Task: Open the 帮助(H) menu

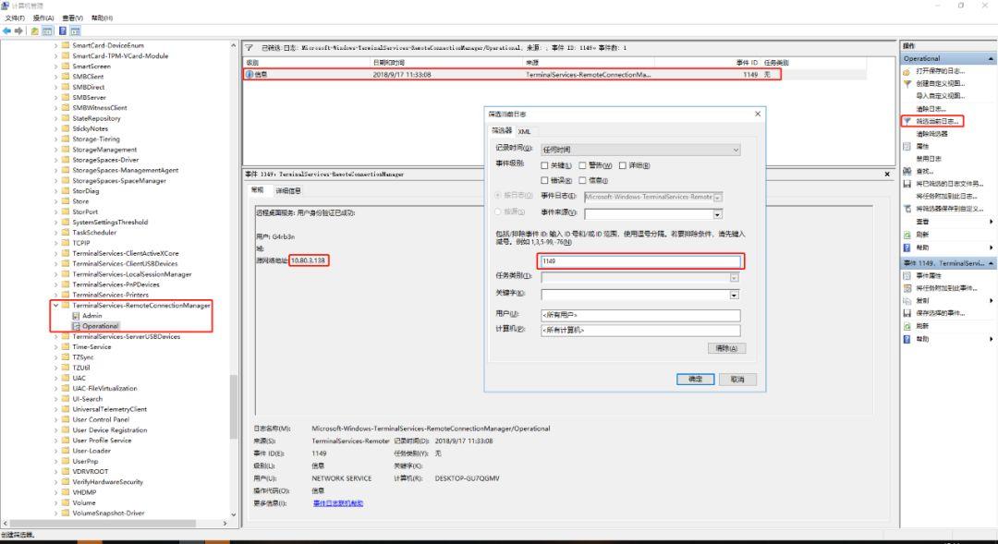Action: pyautogui.click(x=102, y=18)
